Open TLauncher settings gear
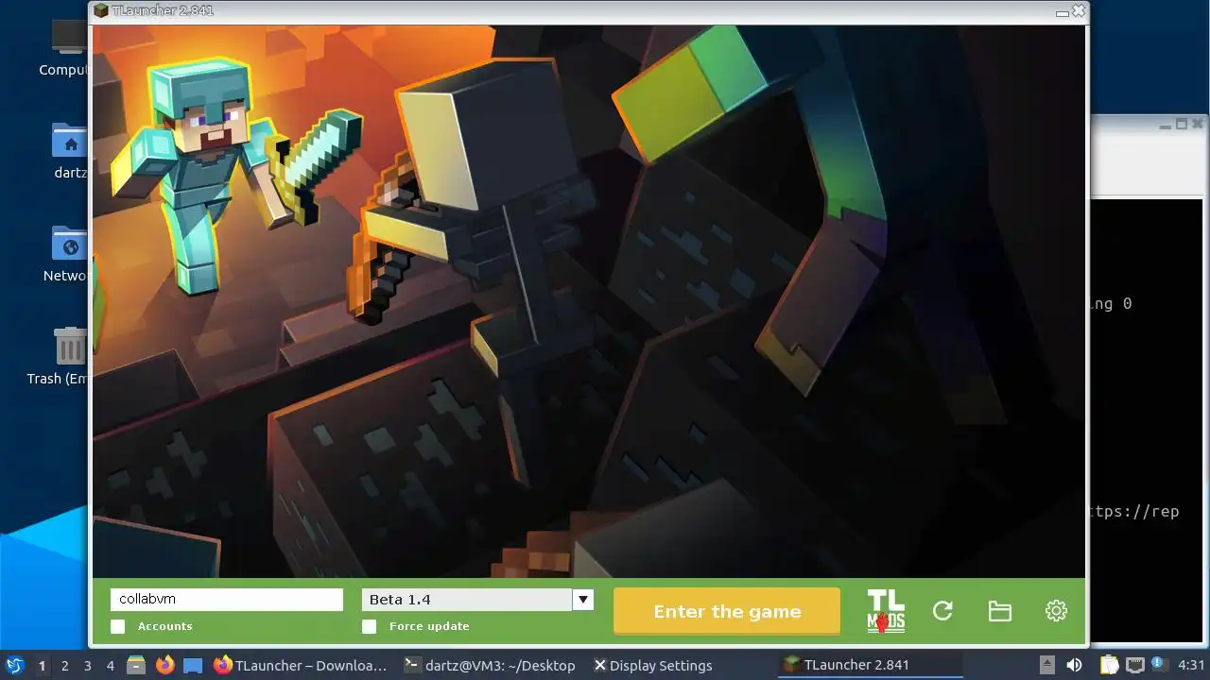 1056,611
